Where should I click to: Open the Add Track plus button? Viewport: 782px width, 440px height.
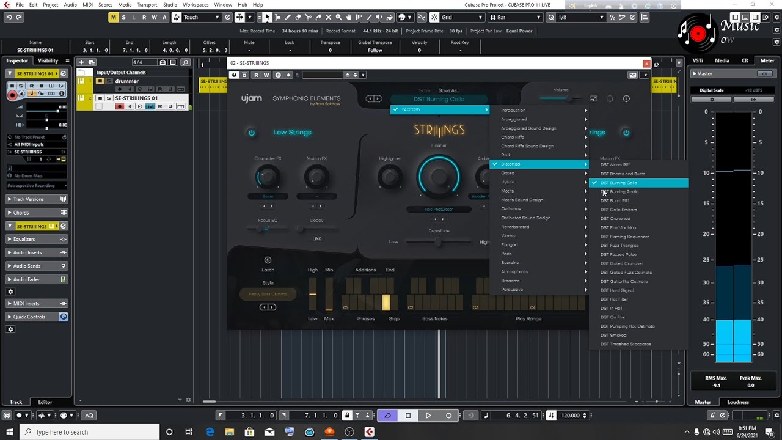pos(81,62)
